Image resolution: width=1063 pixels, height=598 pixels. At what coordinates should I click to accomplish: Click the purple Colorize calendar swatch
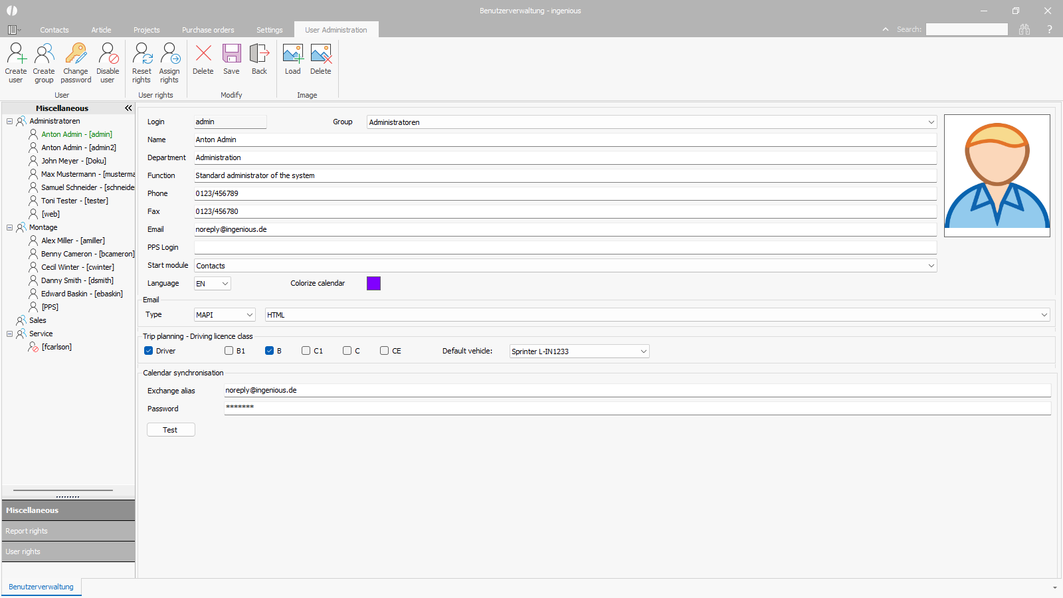pyautogui.click(x=373, y=284)
